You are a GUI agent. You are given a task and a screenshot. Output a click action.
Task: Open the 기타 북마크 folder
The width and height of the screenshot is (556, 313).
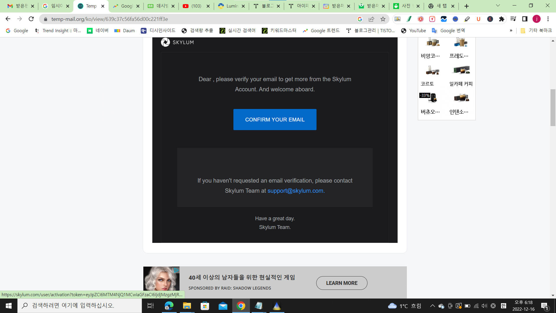pyautogui.click(x=536, y=30)
